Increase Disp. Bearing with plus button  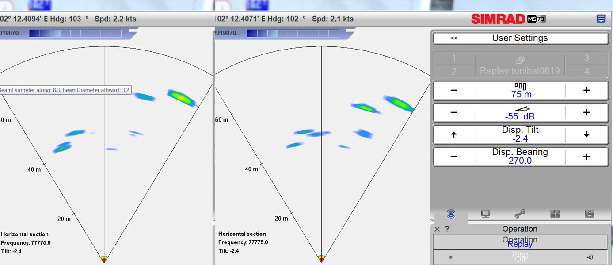point(586,157)
